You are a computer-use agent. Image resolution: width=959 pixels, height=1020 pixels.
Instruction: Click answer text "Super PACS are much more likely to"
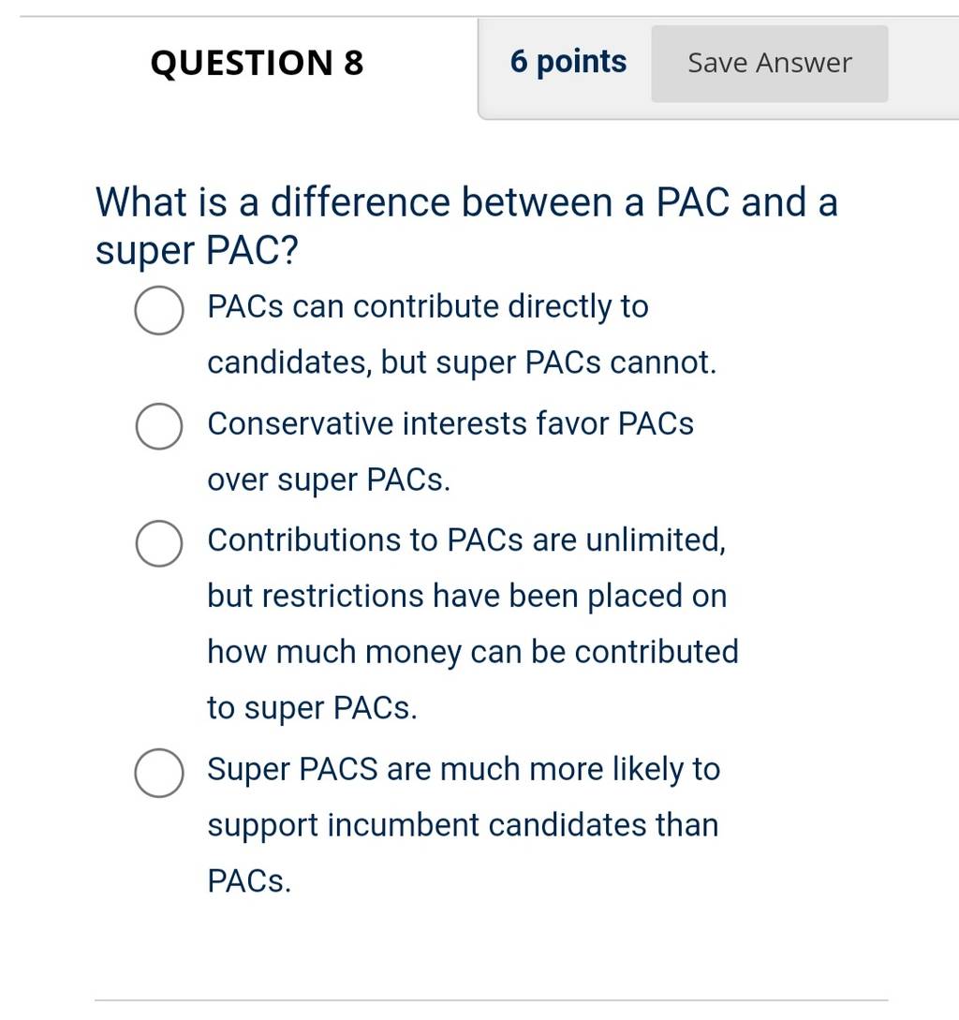click(x=464, y=770)
